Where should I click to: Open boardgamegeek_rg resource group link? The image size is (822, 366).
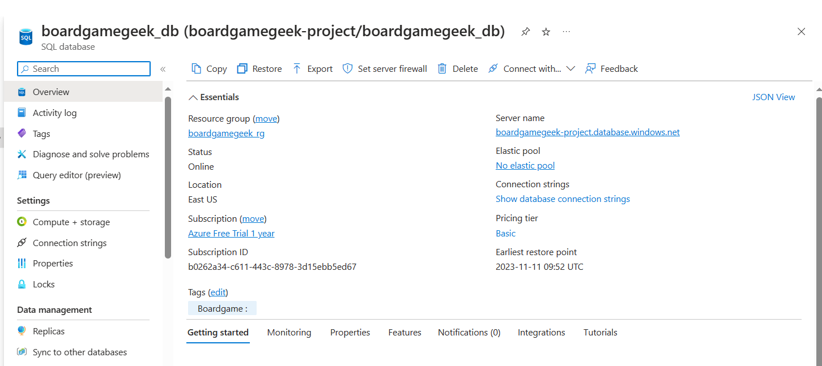point(226,134)
